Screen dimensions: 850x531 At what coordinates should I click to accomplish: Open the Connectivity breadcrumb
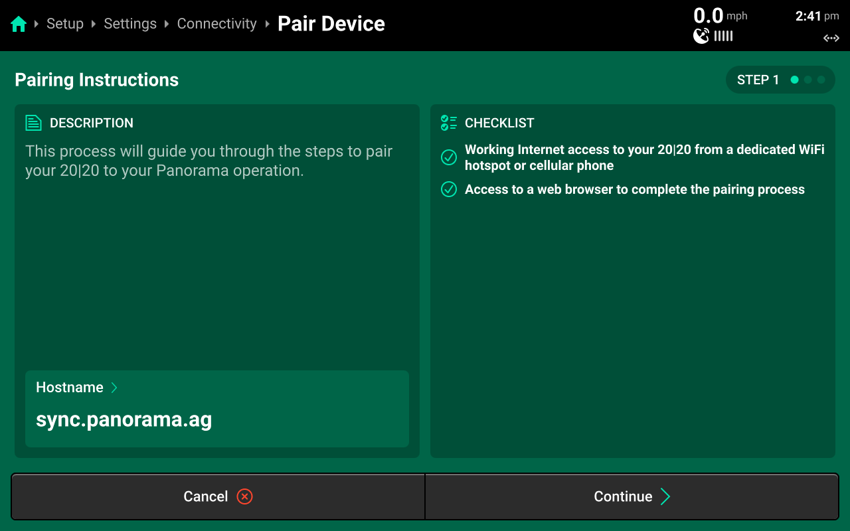point(216,24)
